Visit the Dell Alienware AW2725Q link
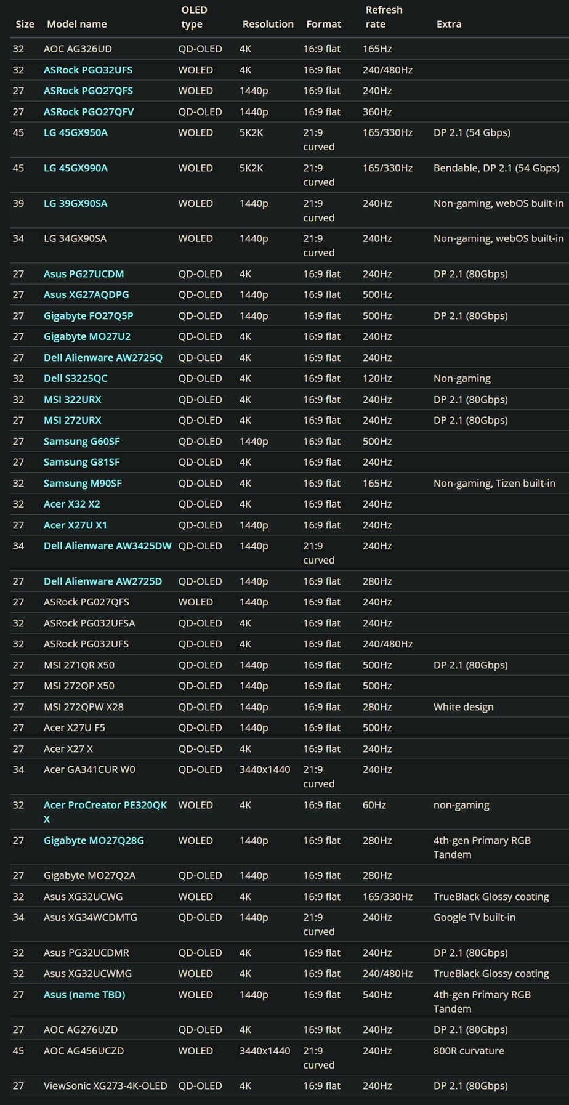569x1105 pixels. click(x=103, y=358)
